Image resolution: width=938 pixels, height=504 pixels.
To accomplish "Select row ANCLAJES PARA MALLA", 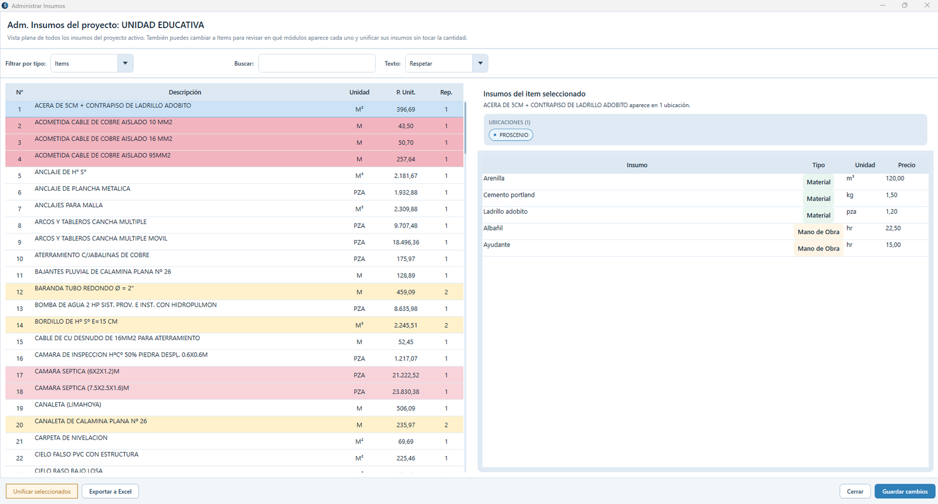I will click(x=235, y=208).
